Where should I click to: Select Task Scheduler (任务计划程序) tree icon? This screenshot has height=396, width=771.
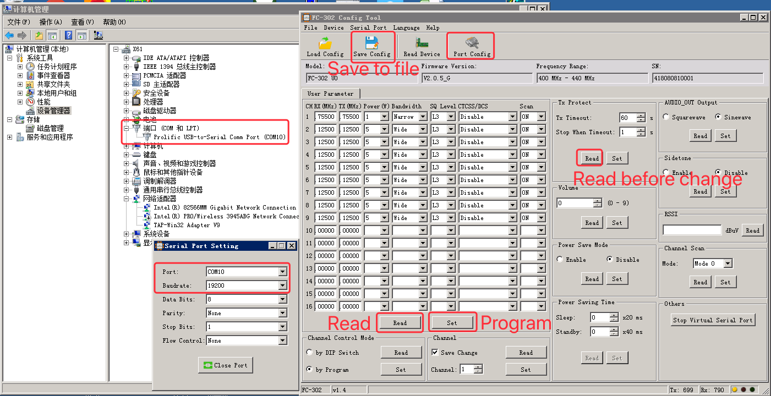click(x=31, y=67)
